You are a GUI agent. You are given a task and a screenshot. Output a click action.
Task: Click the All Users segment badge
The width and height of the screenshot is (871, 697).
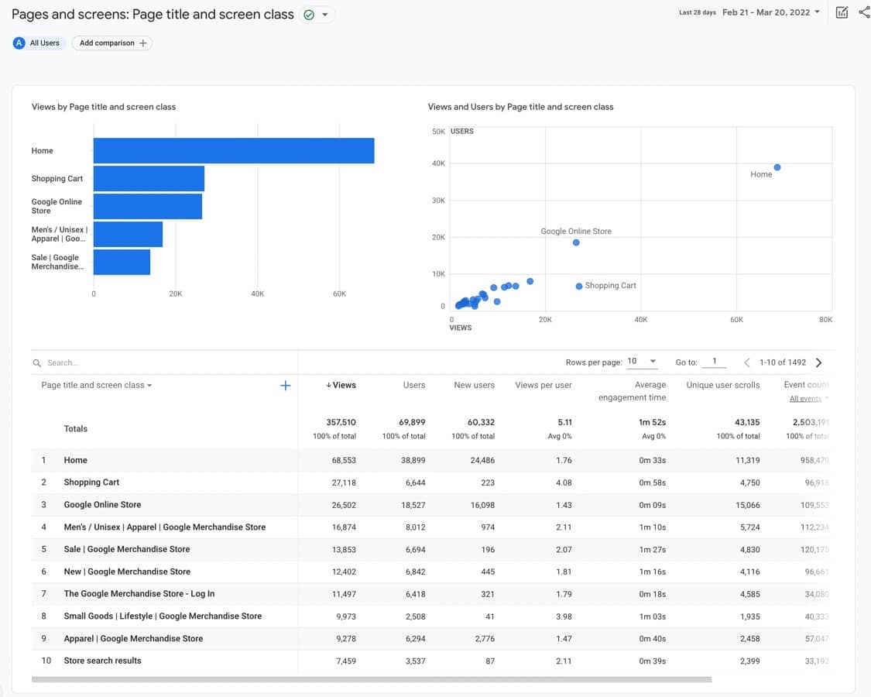[x=38, y=43]
